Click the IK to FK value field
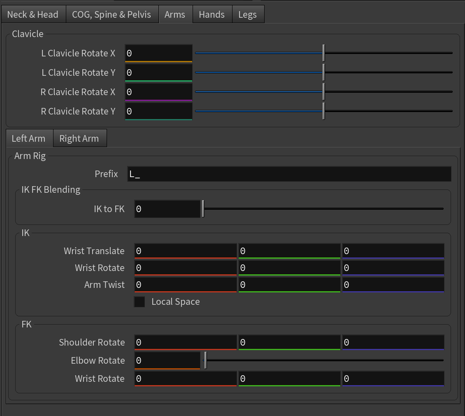Screen dimensions: 465x416 click(x=167, y=209)
